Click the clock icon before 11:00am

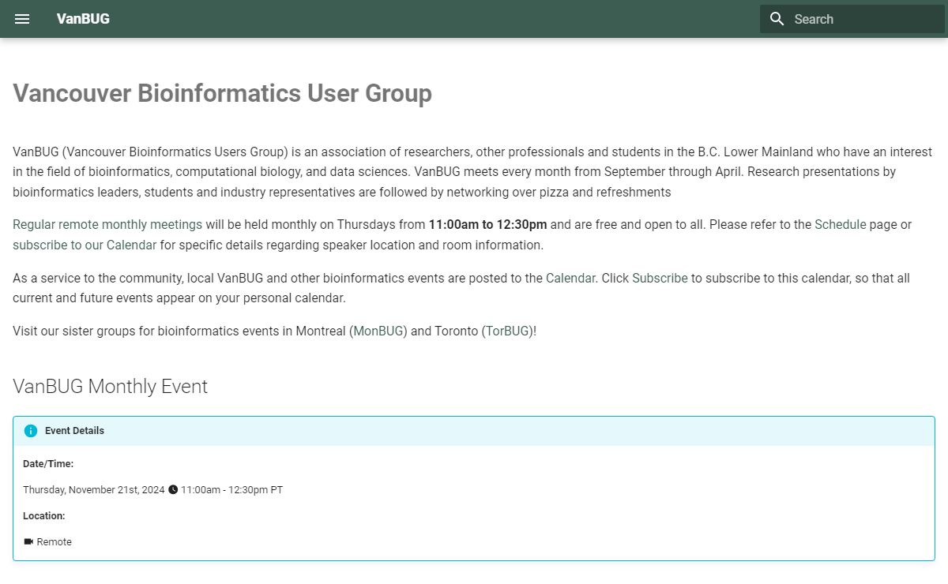(173, 489)
